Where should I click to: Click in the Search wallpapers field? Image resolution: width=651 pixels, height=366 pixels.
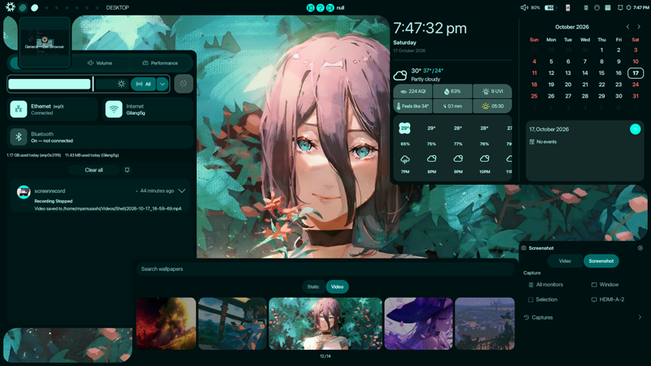[x=325, y=269]
